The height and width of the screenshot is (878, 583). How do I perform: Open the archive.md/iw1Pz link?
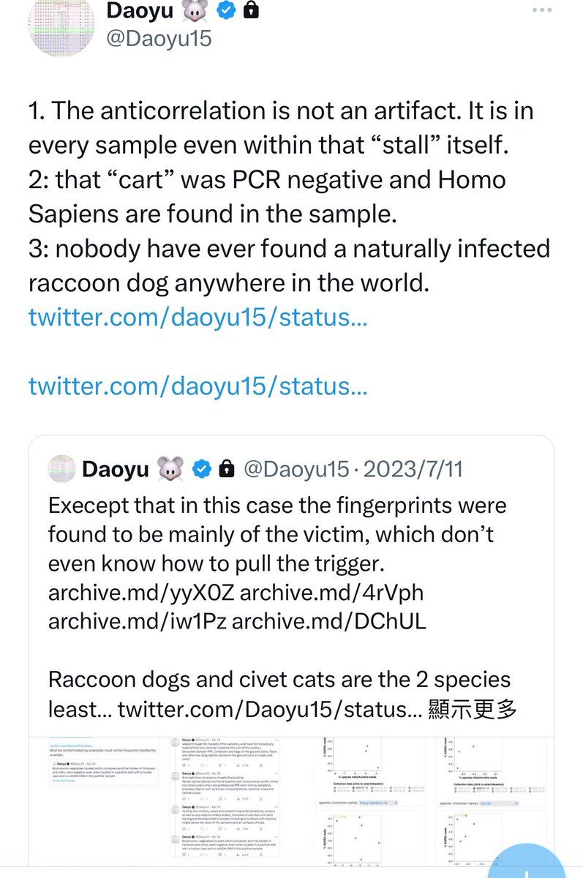click(136, 621)
